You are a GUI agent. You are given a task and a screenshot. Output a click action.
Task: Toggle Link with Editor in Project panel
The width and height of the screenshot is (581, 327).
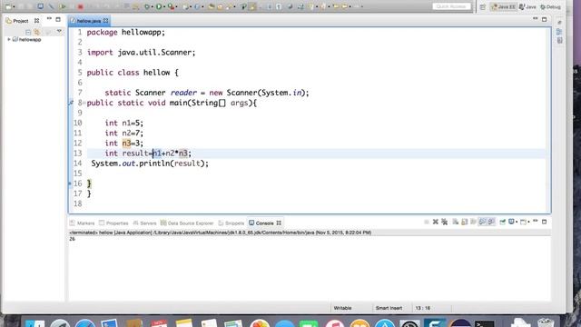(36, 32)
